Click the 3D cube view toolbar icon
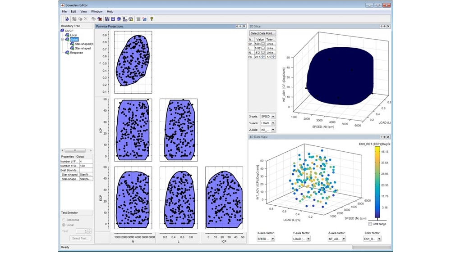Viewport: 451px width, 253px height. coord(131,19)
